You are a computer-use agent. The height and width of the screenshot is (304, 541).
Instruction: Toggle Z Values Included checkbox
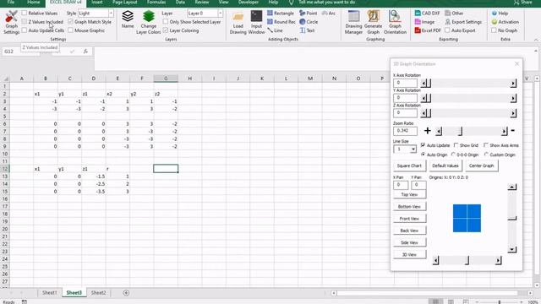[25, 22]
